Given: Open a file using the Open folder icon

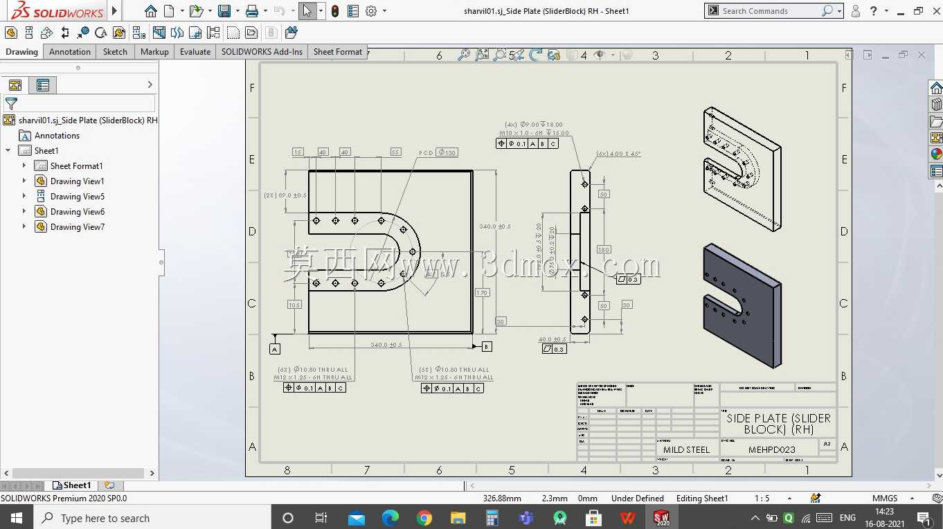Looking at the screenshot, I should tap(196, 11).
